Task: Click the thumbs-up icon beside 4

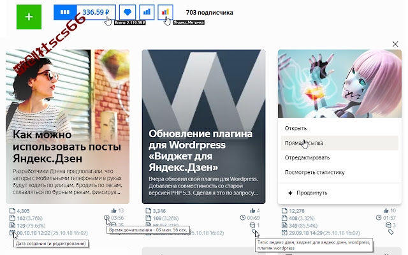Action: click(252, 210)
